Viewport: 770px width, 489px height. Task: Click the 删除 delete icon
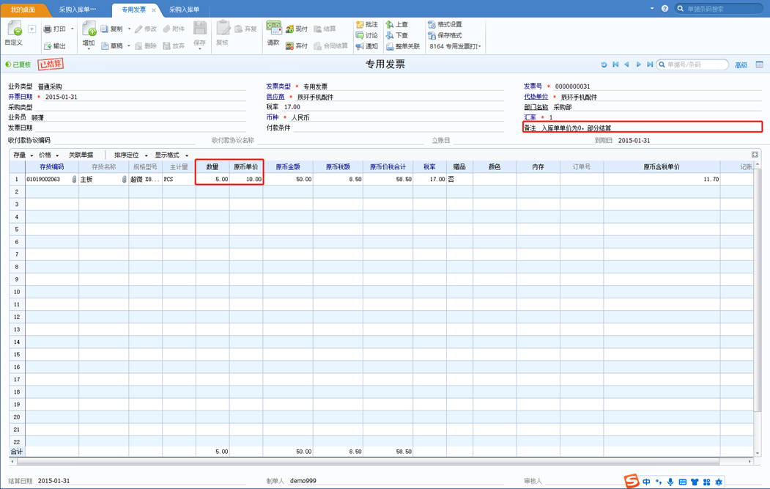click(x=139, y=45)
